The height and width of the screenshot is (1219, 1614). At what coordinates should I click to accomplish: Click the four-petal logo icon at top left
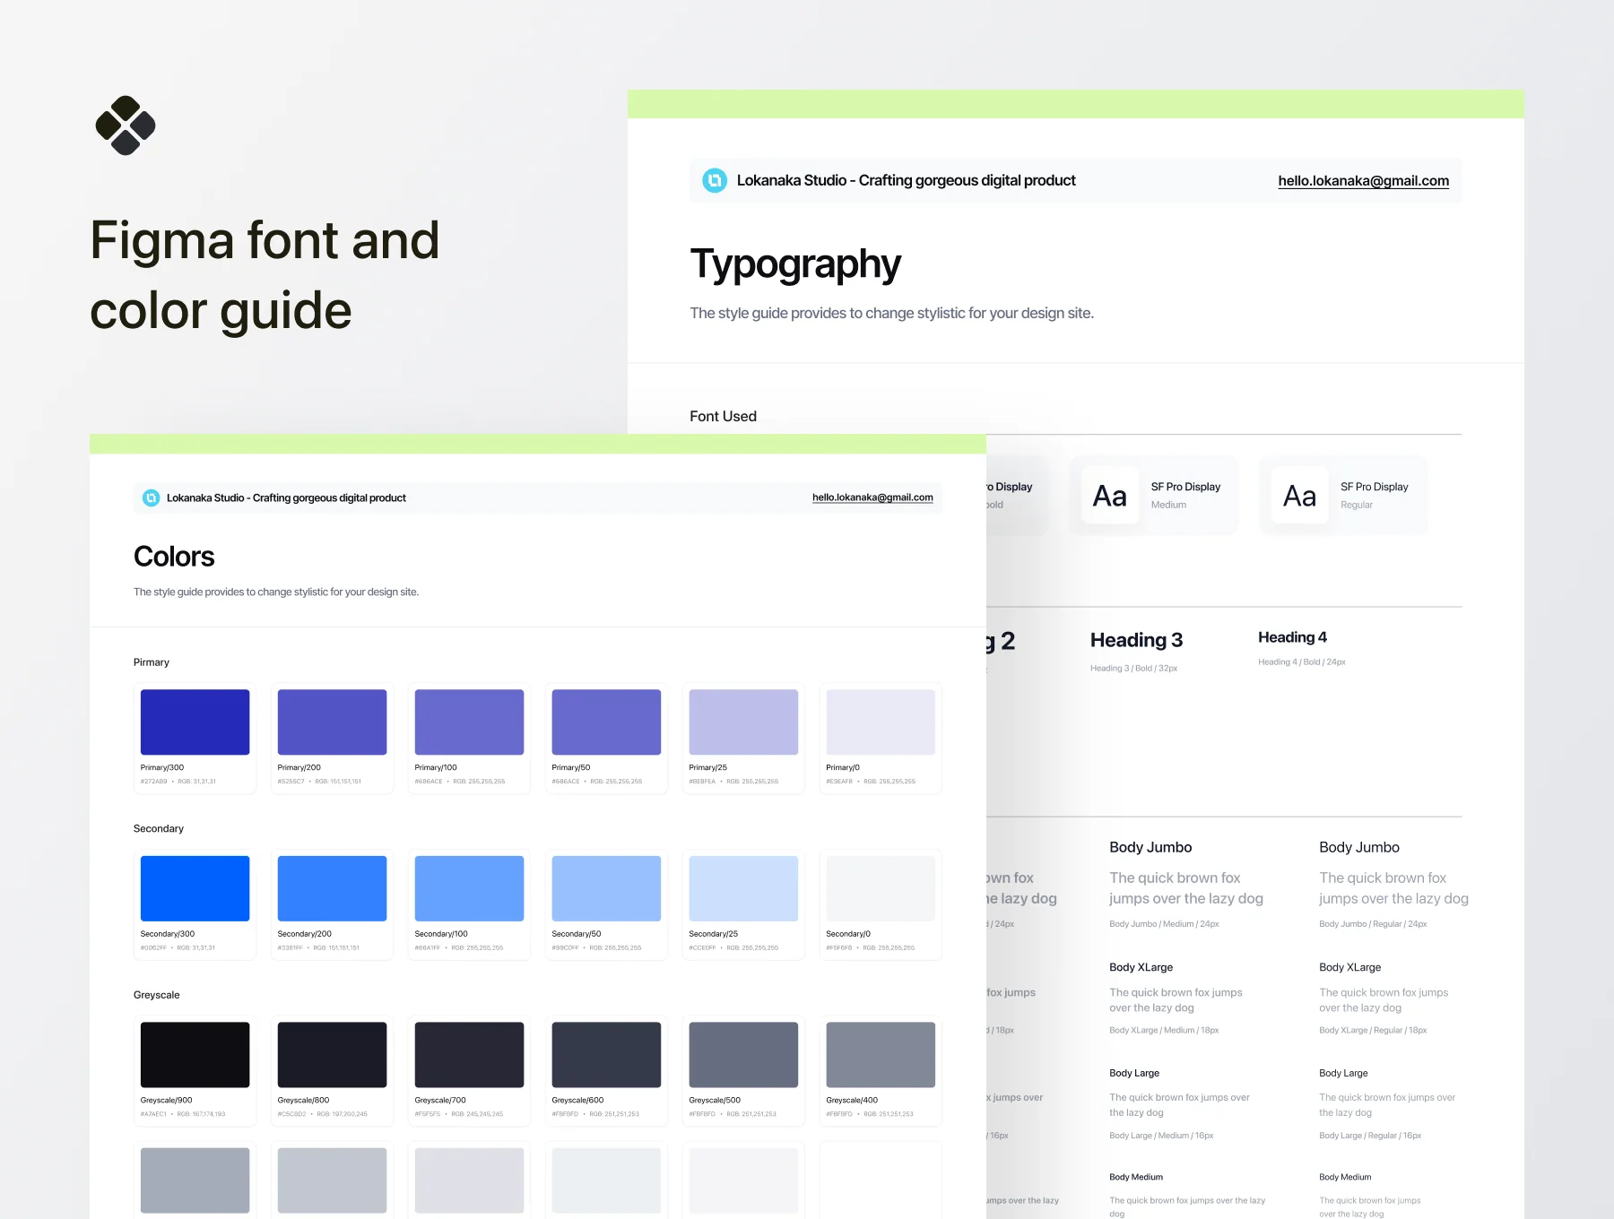[126, 125]
